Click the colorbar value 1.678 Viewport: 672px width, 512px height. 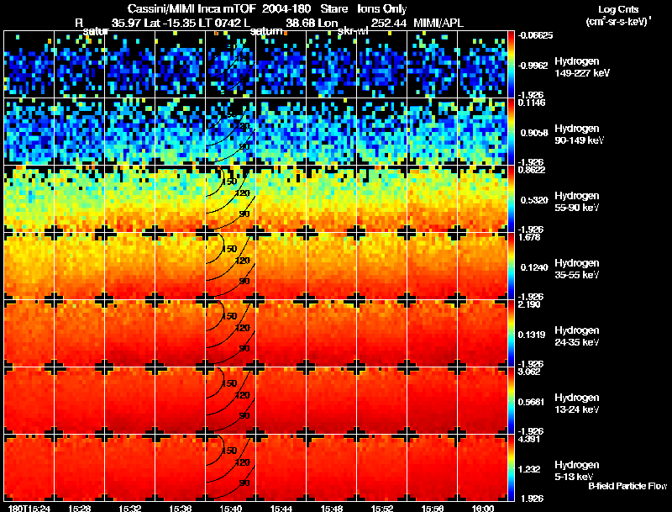click(x=529, y=238)
